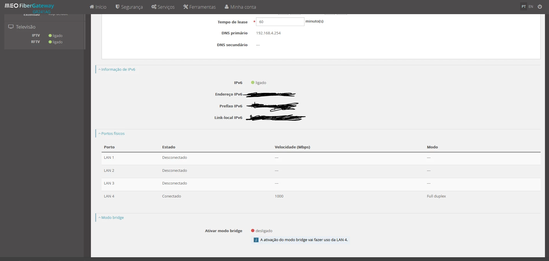Click the Televisão sidebar heading
Image resolution: width=549 pixels, height=261 pixels.
point(26,27)
